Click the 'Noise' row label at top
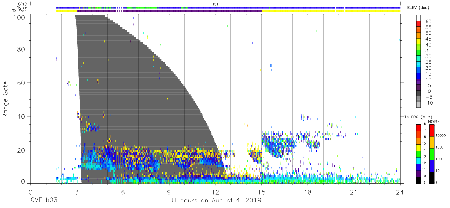 click(x=22, y=7)
